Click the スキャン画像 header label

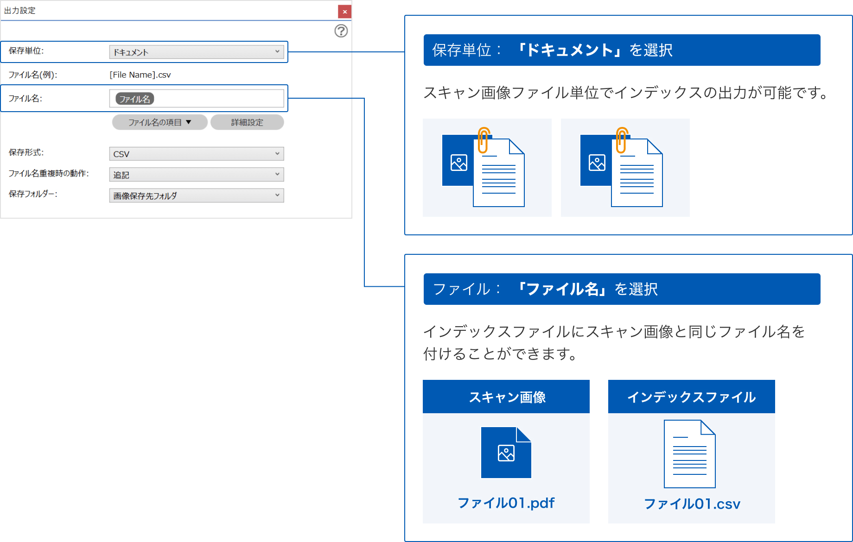(x=506, y=397)
